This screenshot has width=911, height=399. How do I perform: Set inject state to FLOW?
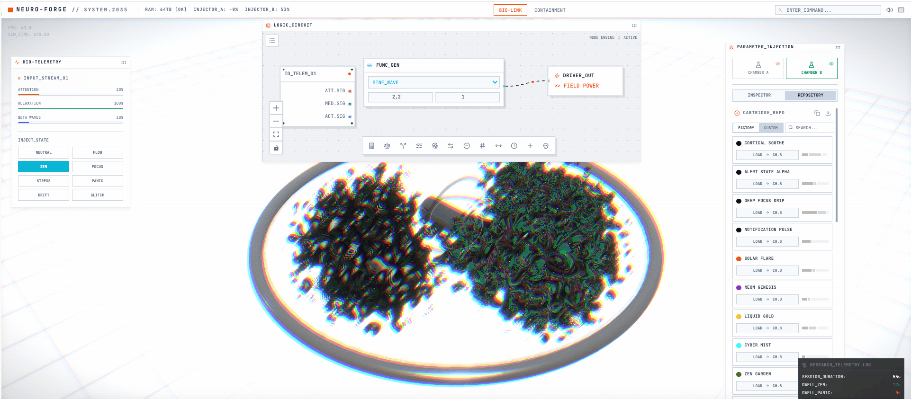point(98,152)
